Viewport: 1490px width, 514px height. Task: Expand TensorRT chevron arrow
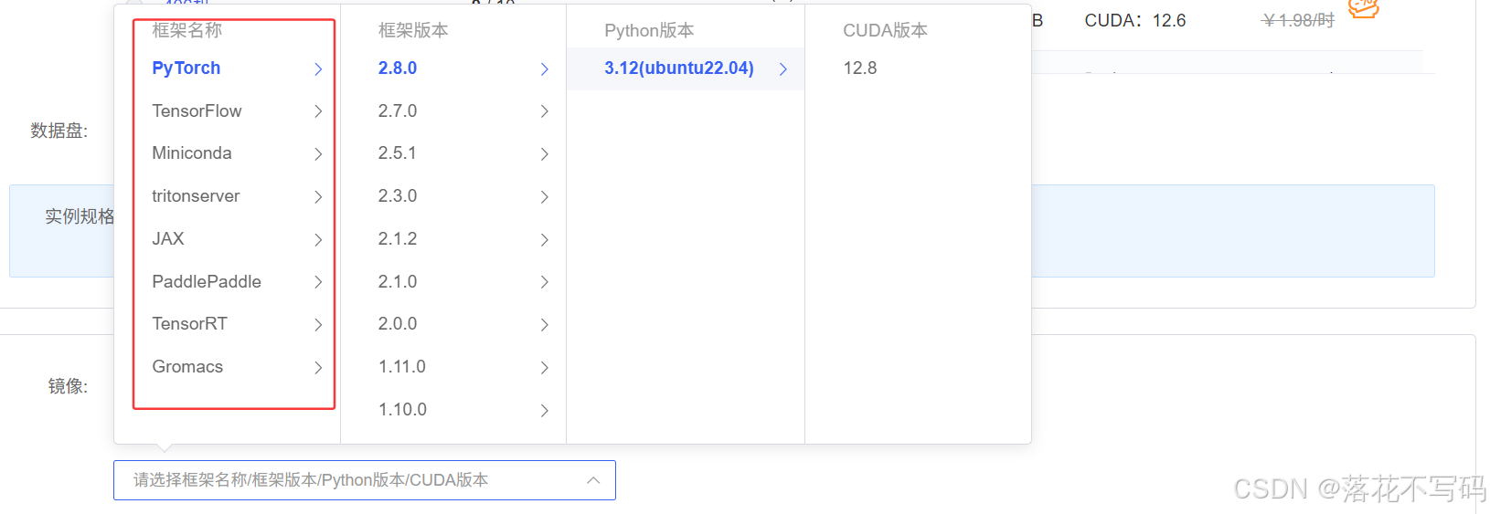pos(318,325)
